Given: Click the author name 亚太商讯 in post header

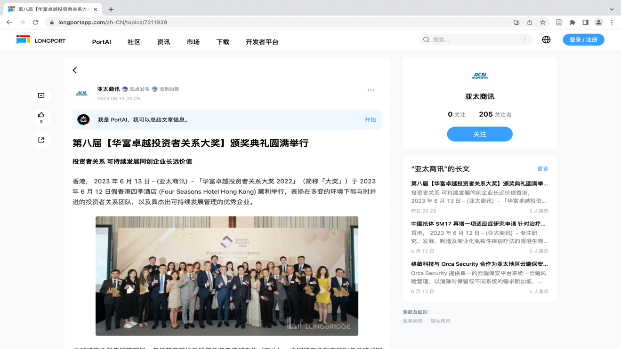Looking at the screenshot, I should tap(108, 89).
